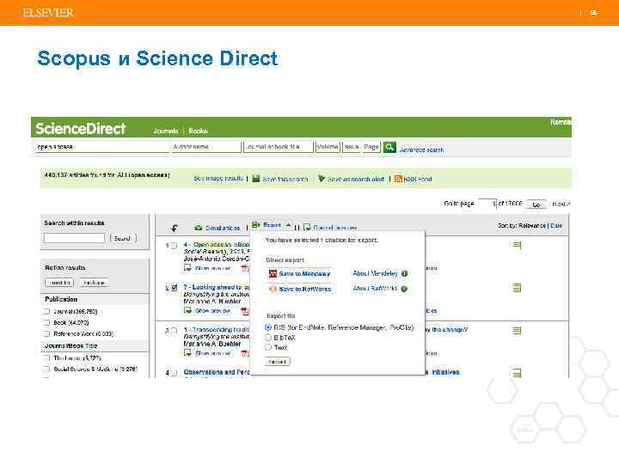Click See image results link
The width and height of the screenshot is (619, 464).
pos(218,179)
